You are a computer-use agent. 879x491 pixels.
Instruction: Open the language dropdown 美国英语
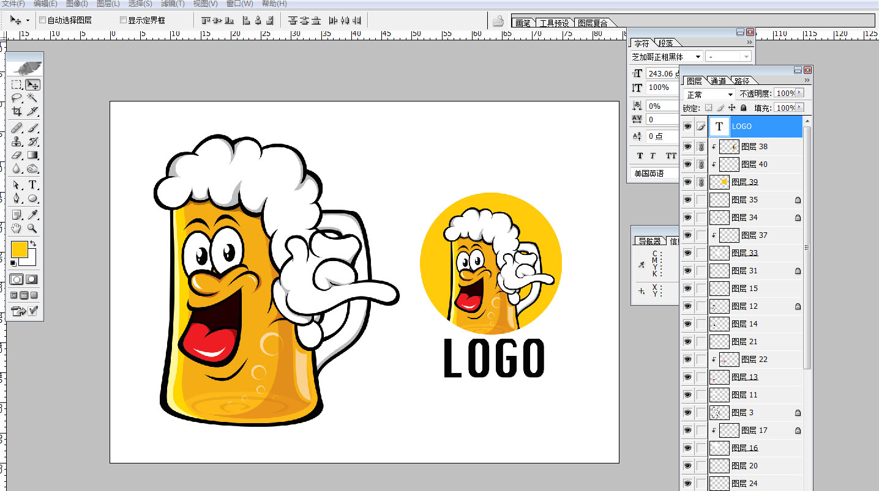(655, 173)
